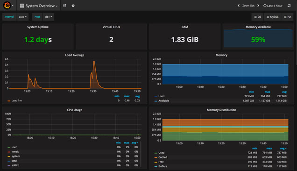This screenshot has width=297, height=171.
Task: Toggle the steal series in CPU legend
Action: coord(14,161)
